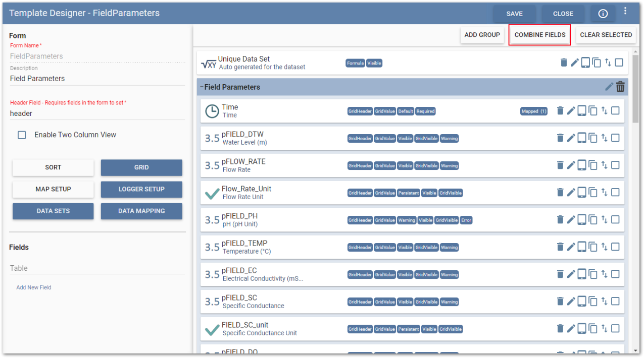Image resolution: width=644 pixels, height=358 pixels.
Task: Edit the Field Parameters group name
Action: click(x=610, y=87)
